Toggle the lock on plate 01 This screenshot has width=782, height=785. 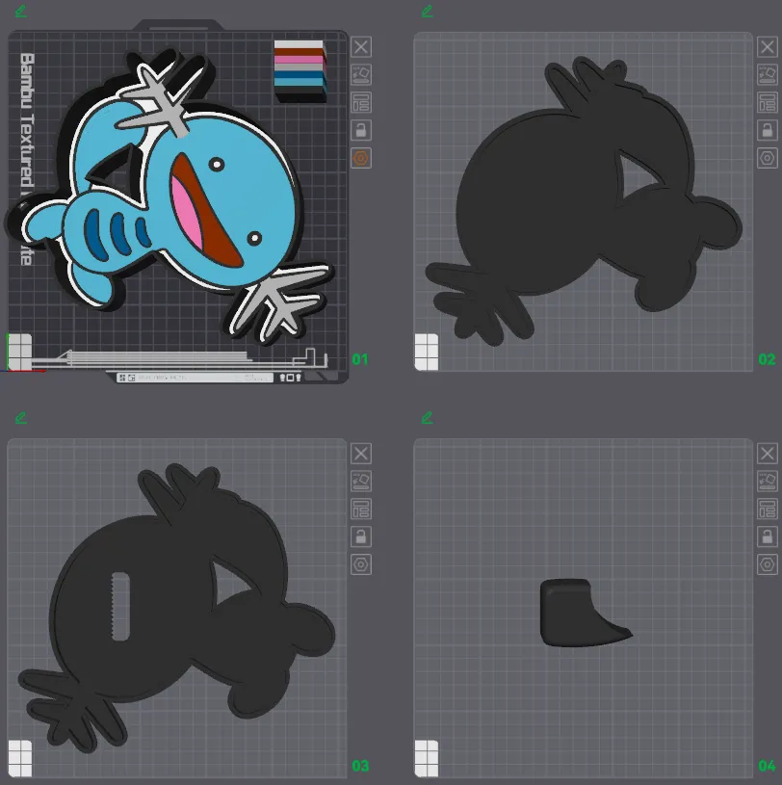(x=361, y=130)
